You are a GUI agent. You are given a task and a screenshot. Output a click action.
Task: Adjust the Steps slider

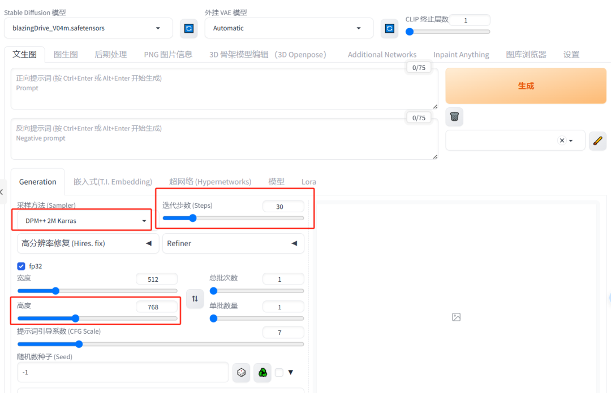[x=233, y=218]
